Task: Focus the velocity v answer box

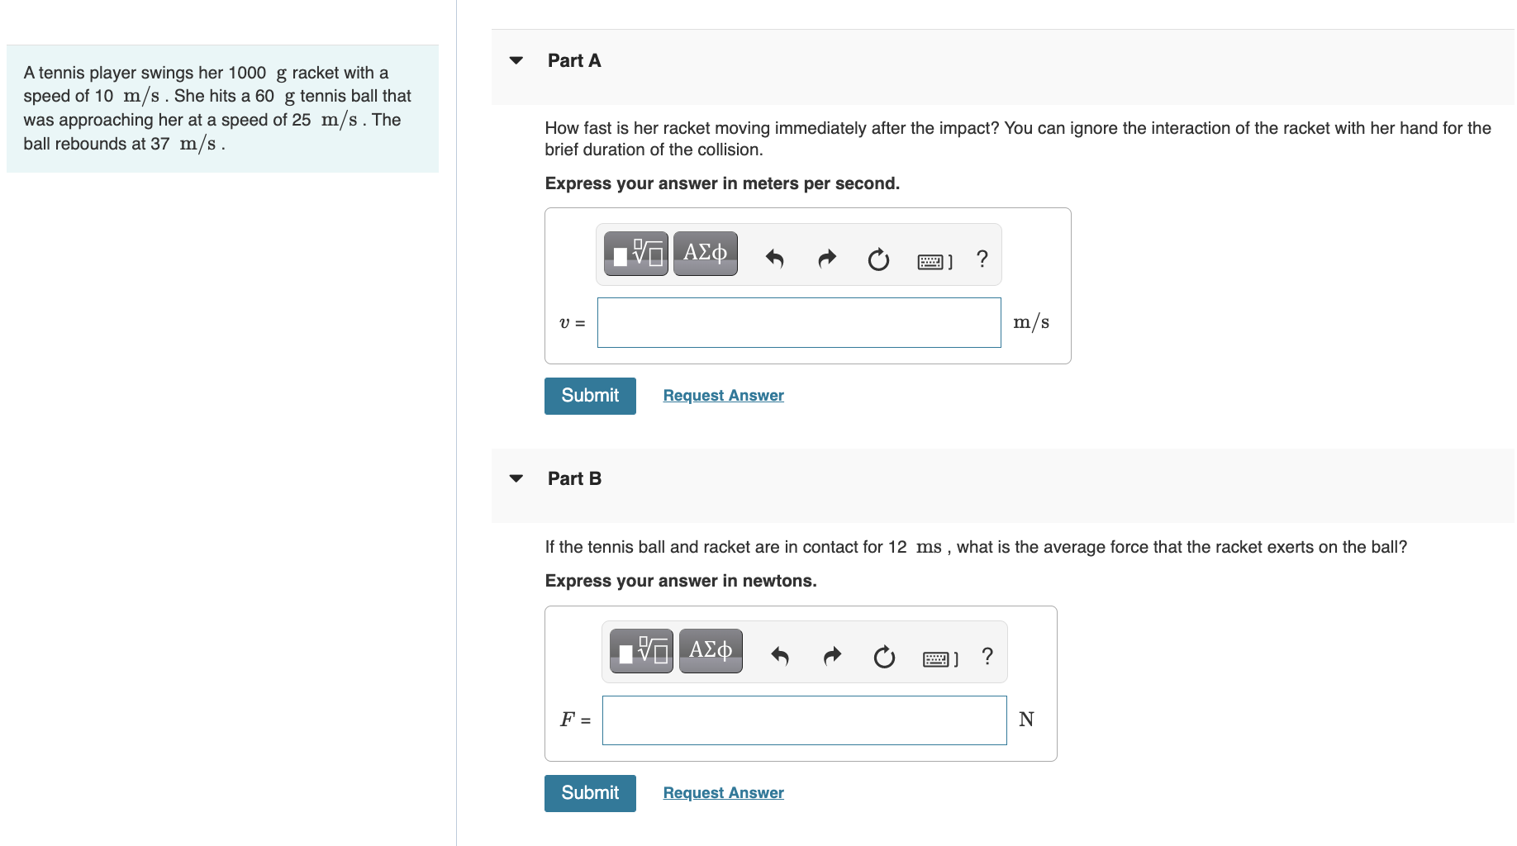Action: click(x=799, y=323)
